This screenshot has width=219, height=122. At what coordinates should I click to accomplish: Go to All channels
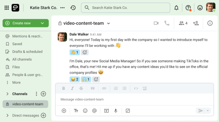coord(22,59)
